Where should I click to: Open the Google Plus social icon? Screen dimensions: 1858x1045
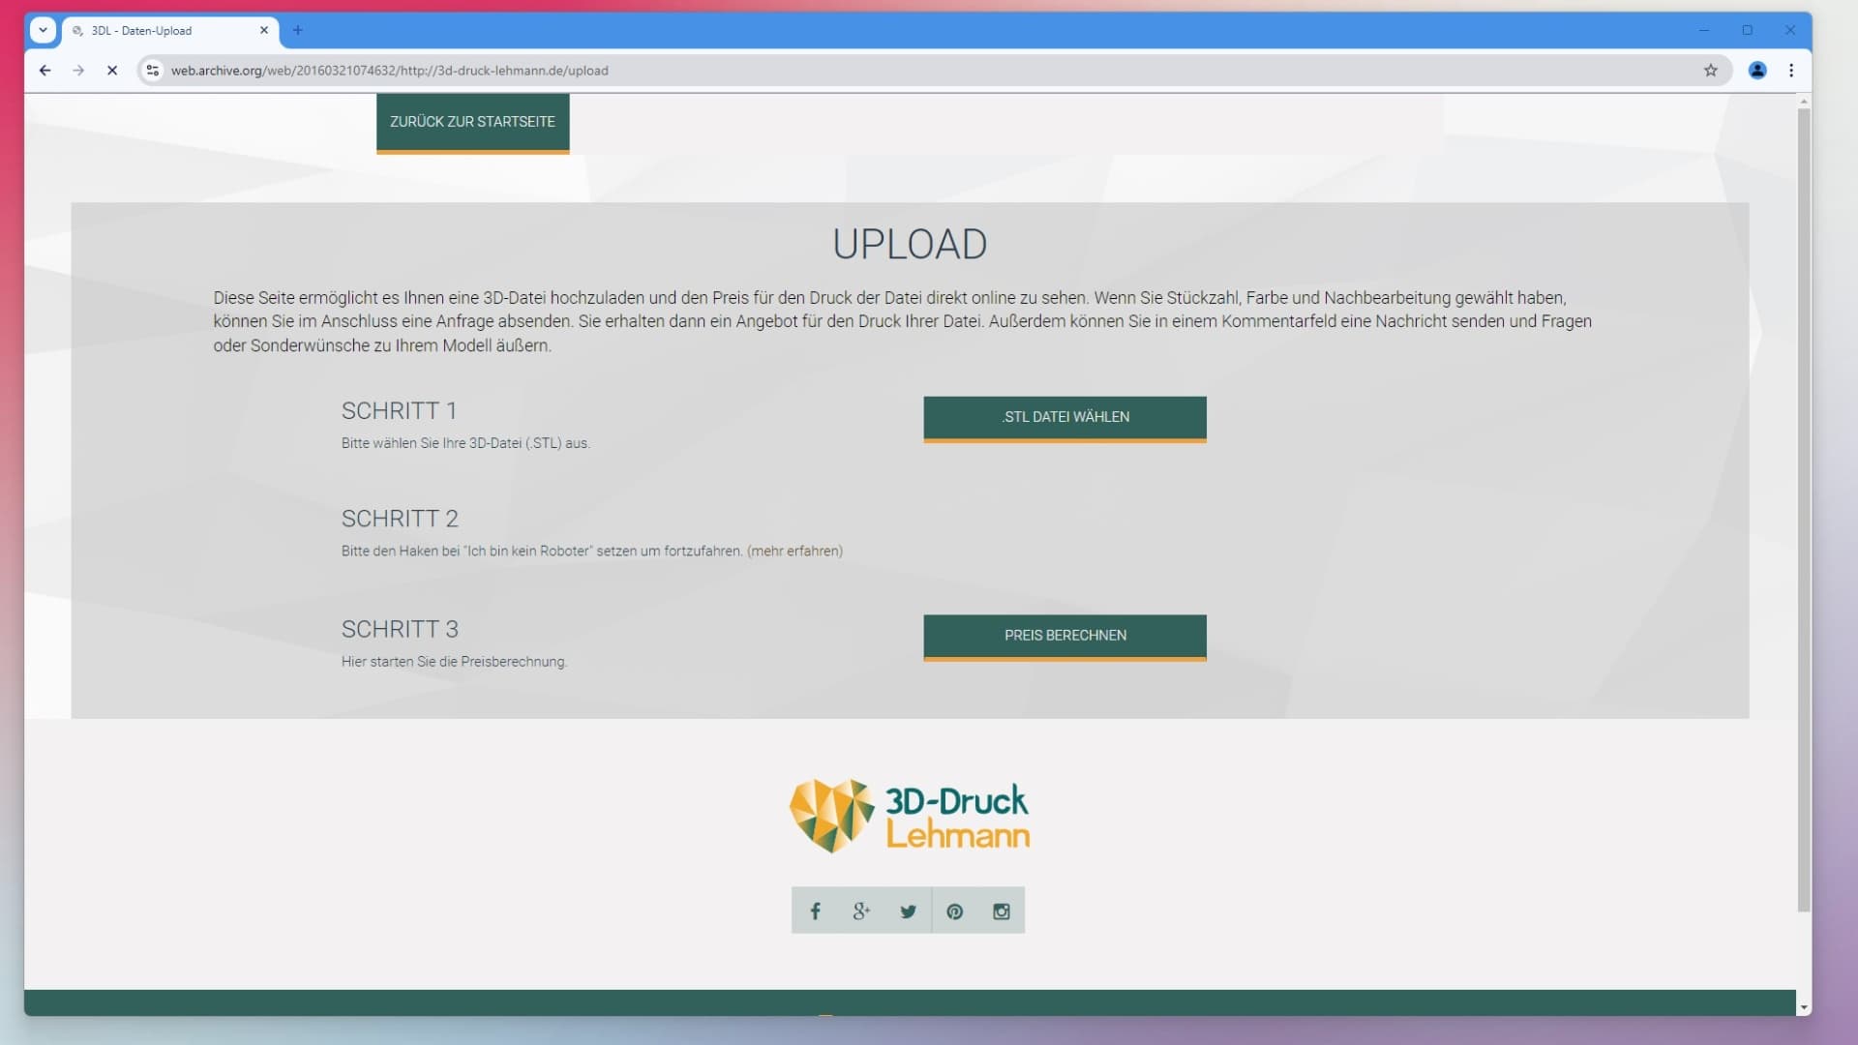(x=861, y=911)
